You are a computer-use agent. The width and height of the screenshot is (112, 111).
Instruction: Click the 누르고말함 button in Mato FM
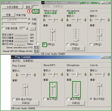tap(12, 7)
